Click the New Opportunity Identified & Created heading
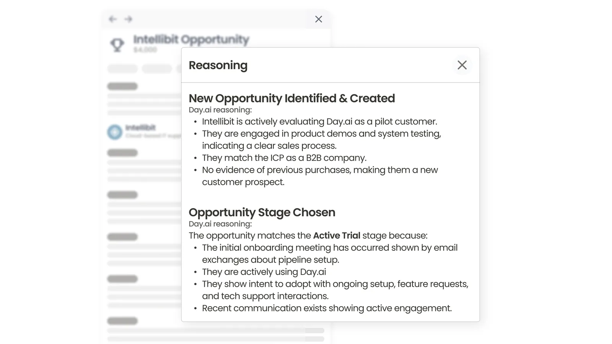This screenshot has width=612, height=344. [292, 98]
